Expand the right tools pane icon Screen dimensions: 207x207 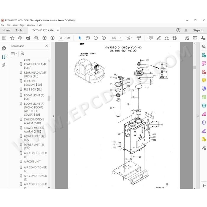click(204, 186)
